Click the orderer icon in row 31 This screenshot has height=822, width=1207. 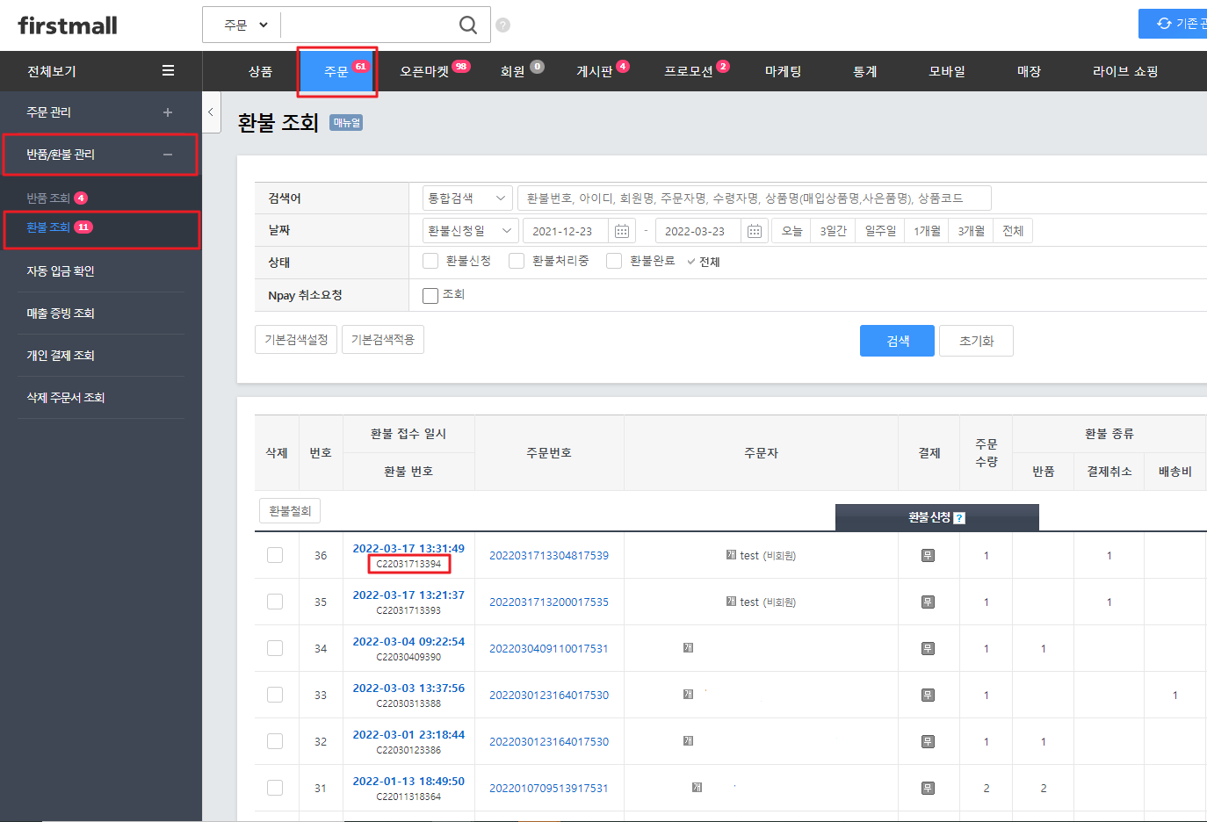(697, 787)
